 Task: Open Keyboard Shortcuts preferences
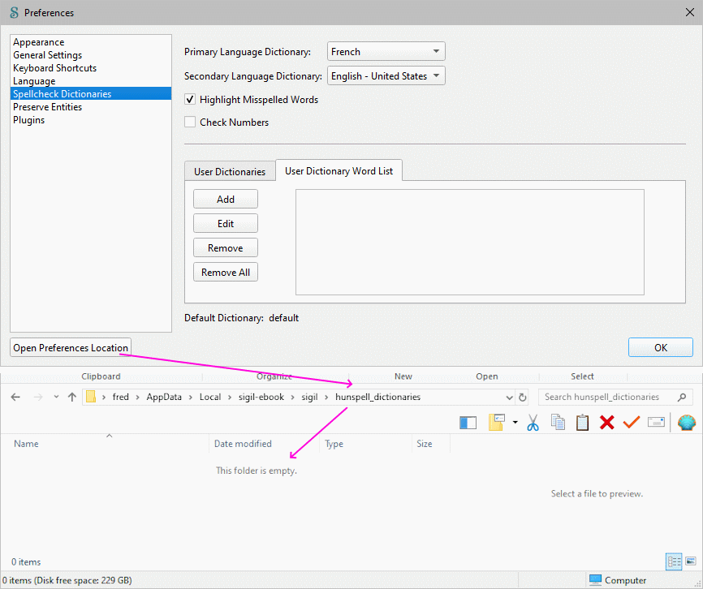click(91, 68)
